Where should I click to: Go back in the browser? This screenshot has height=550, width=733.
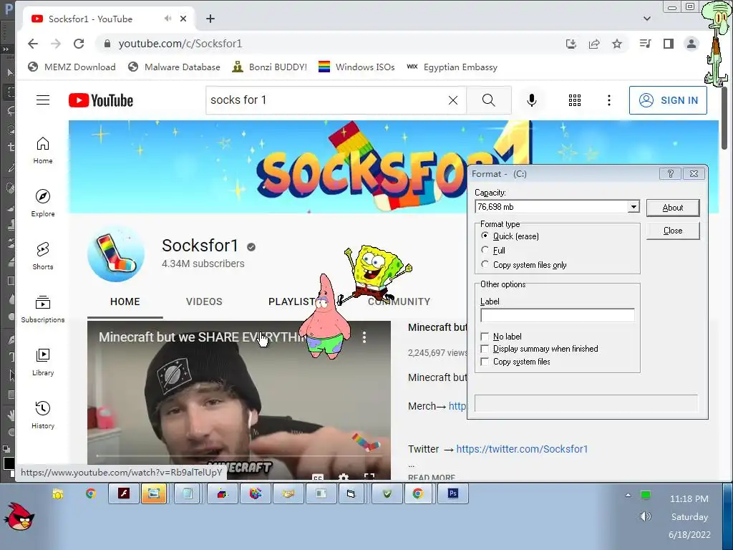tap(33, 44)
